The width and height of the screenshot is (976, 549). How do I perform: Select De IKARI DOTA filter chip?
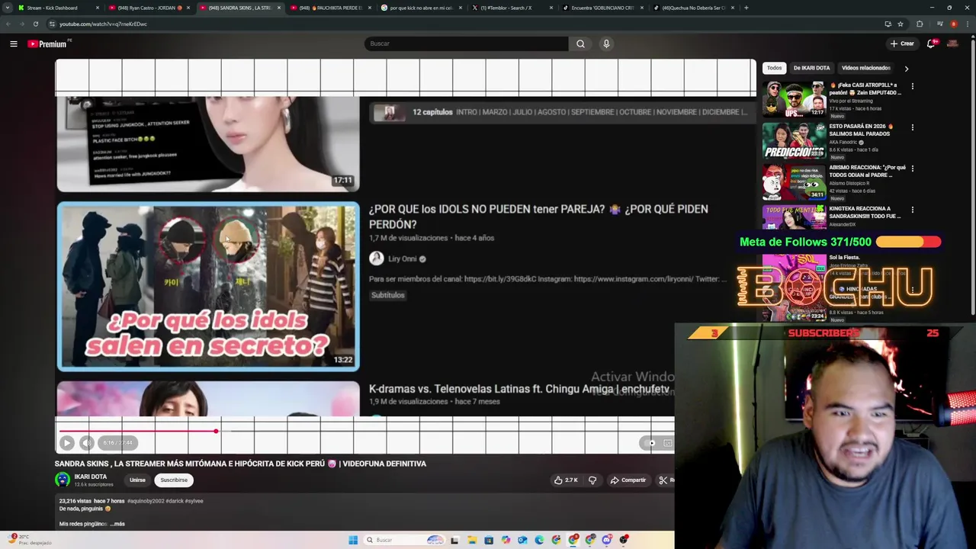tap(811, 68)
